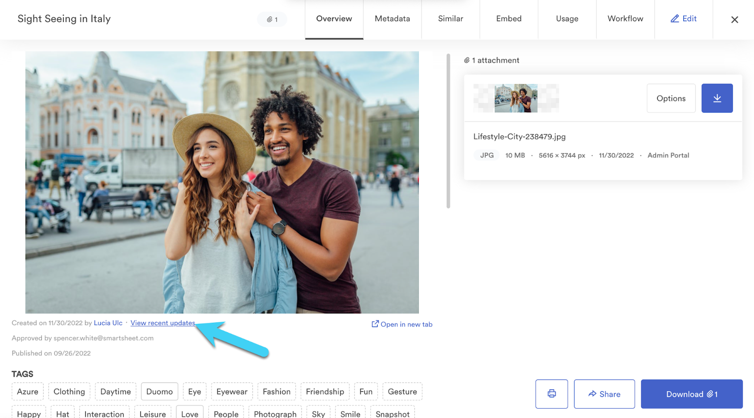Click the main couple photo preview

222,182
